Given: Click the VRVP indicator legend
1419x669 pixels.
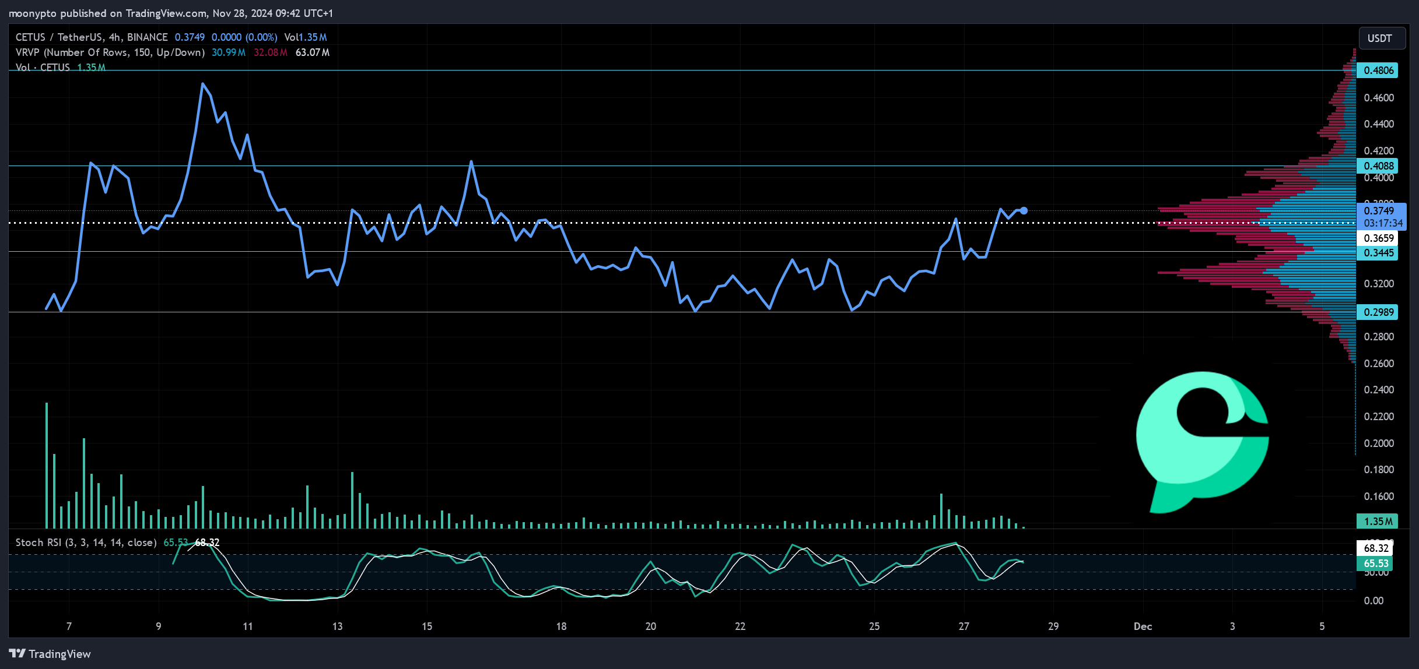Looking at the screenshot, I should click(x=110, y=52).
